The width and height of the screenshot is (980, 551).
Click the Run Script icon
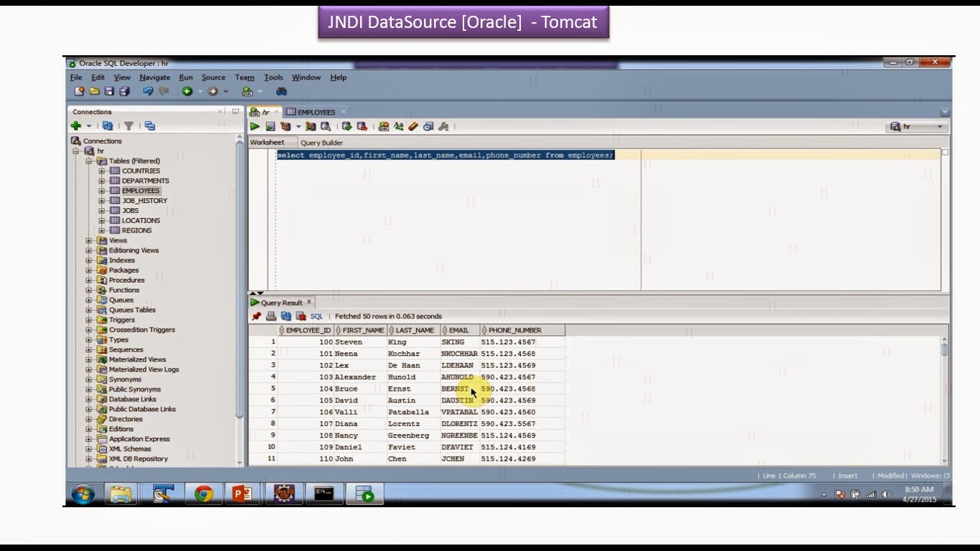coord(270,126)
